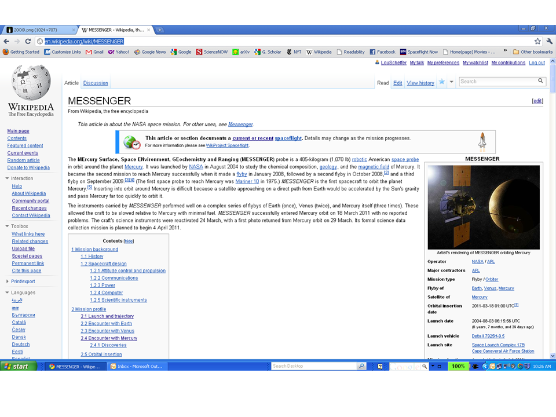Open the Facebook bookmark

[383, 52]
